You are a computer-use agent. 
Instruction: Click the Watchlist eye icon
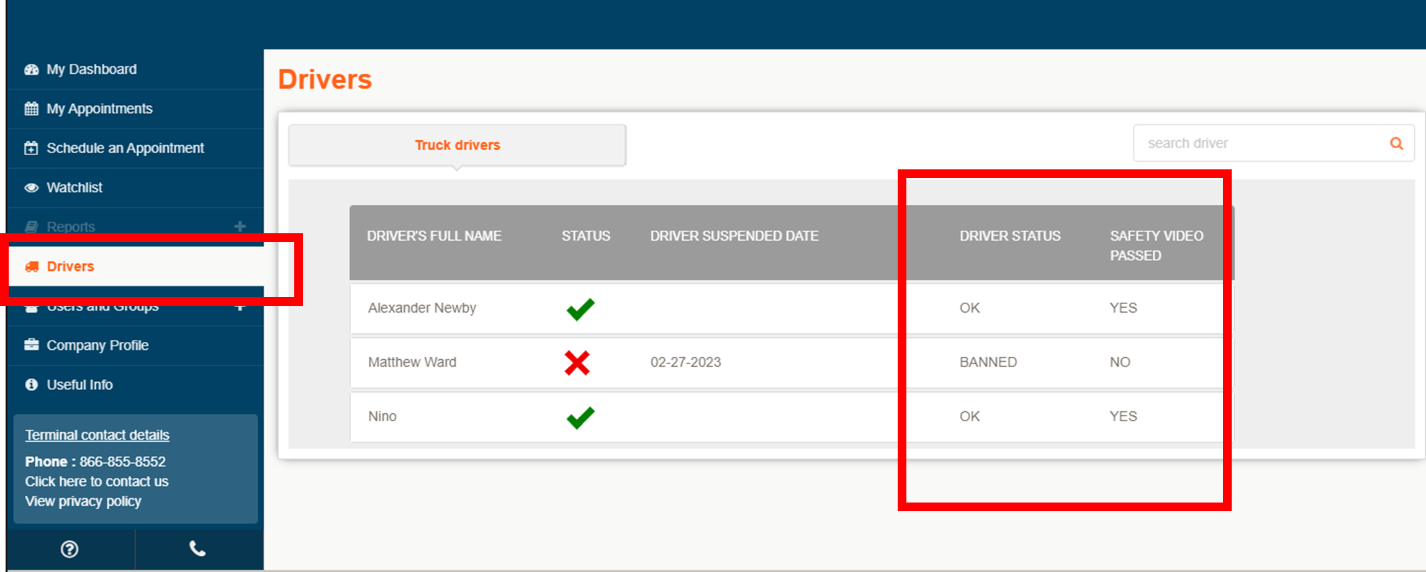coord(32,187)
